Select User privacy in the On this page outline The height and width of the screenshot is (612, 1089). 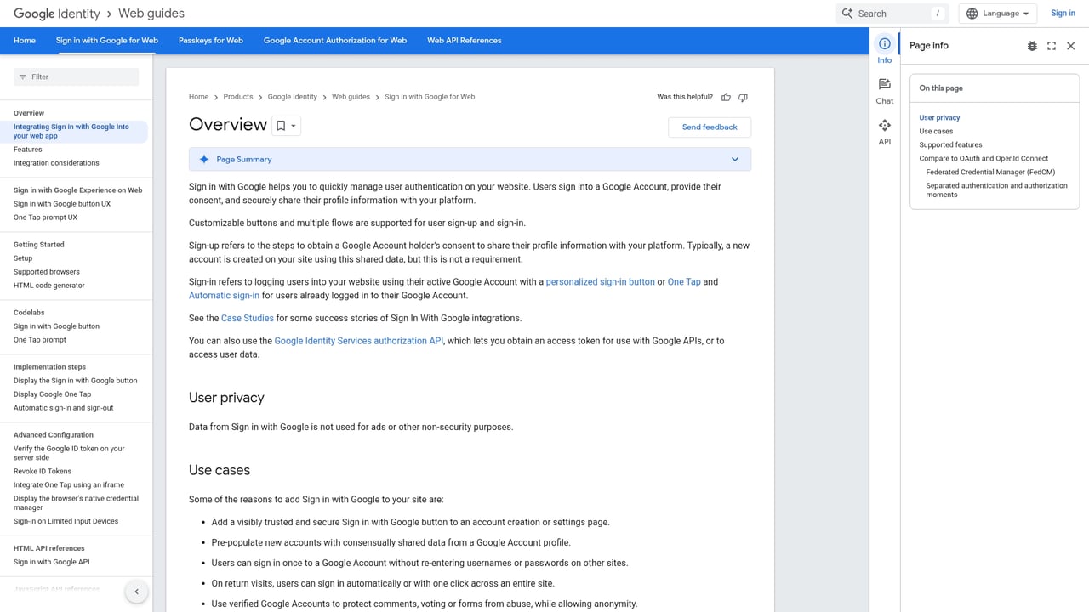pyautogui.click(x=939, y=117)
